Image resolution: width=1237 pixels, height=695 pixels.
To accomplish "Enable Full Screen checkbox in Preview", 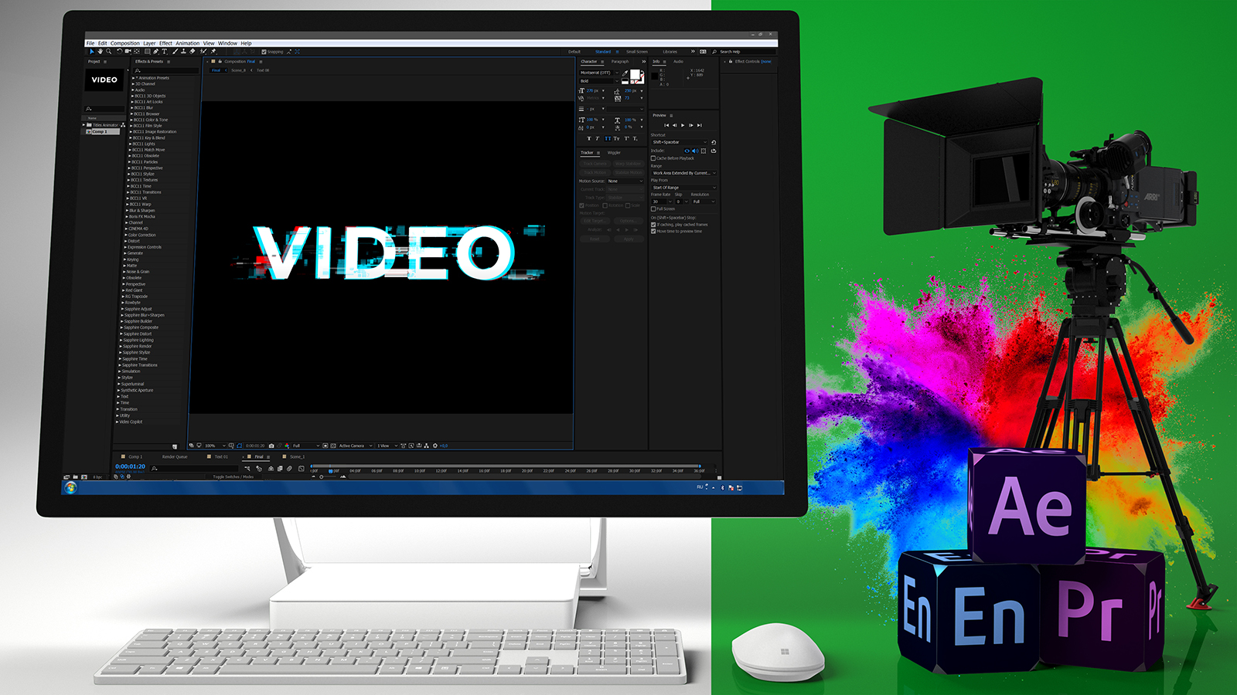I will (653, 208).
